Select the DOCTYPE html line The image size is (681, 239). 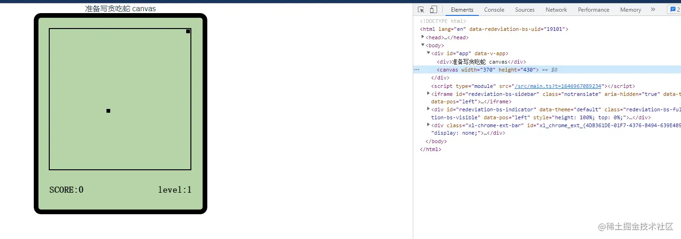pos(443,21)
